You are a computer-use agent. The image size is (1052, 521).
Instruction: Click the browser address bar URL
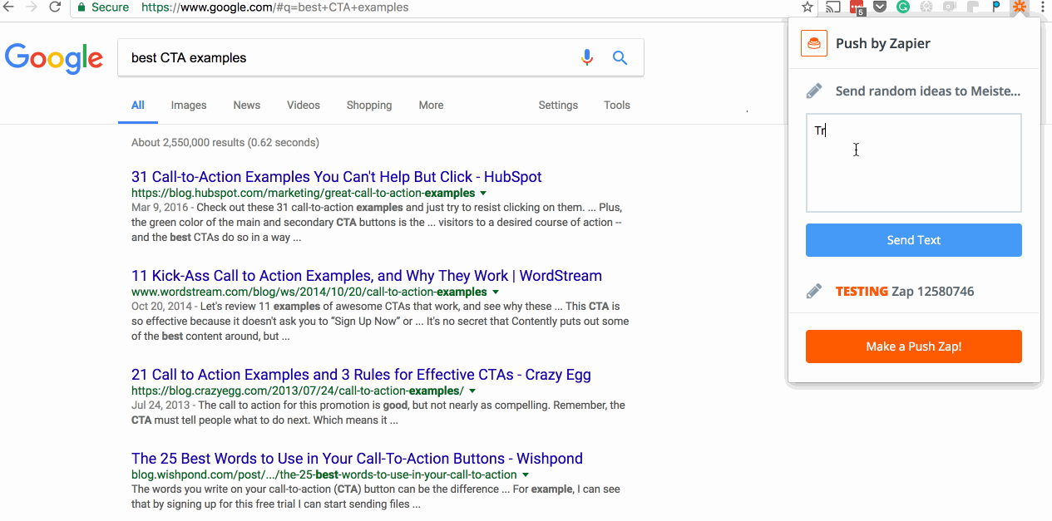[274, 7]
